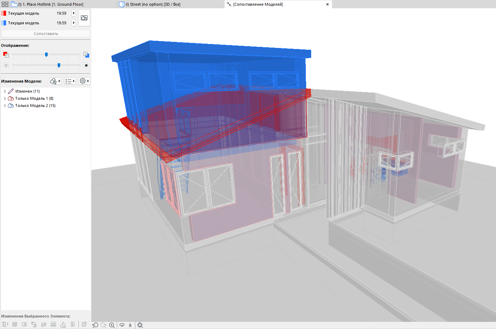Image resolution: width=496 pixels, height=329 pixels.
Task: Click the model source button beside the model rows
Action: (x=84, y=18)
